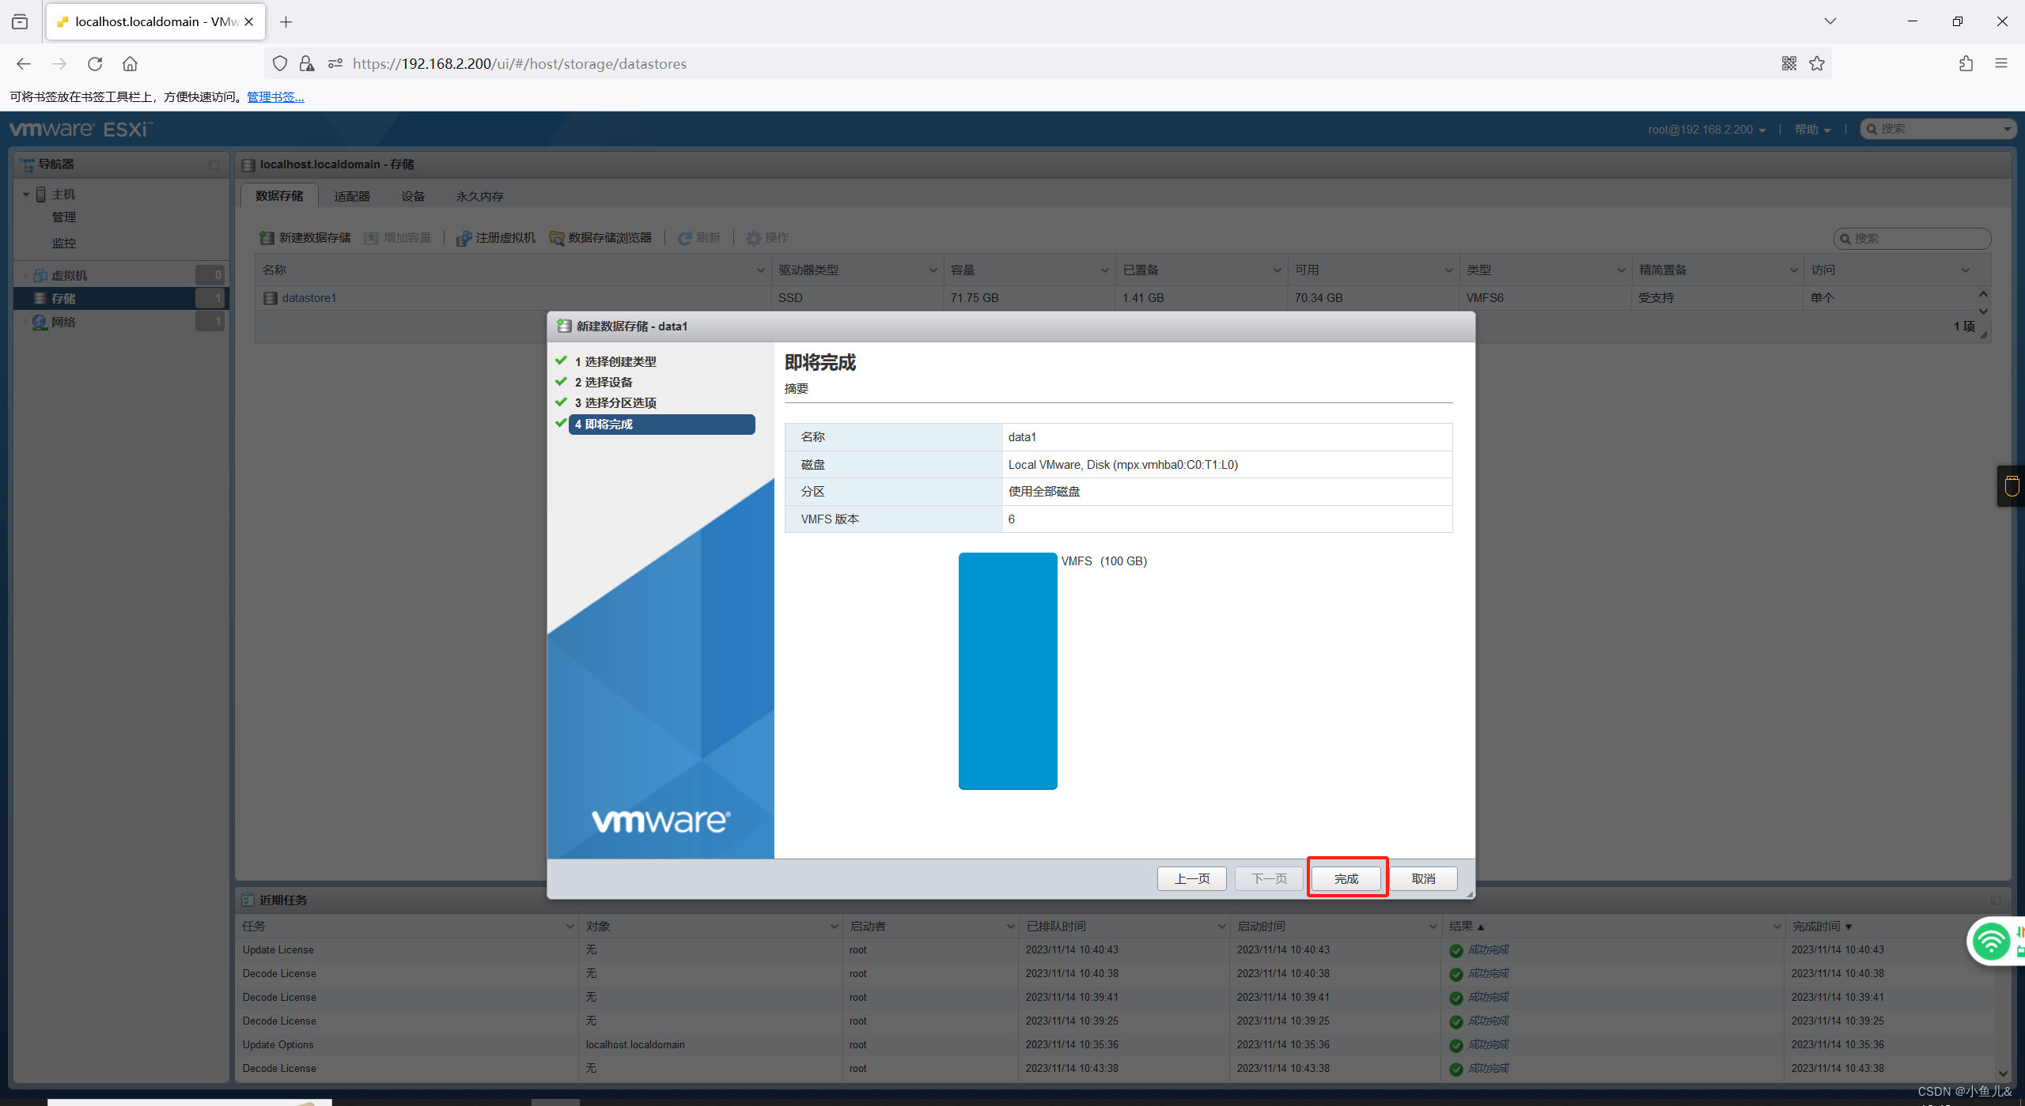Click the 刷新 refresh icon

[685, 238]
